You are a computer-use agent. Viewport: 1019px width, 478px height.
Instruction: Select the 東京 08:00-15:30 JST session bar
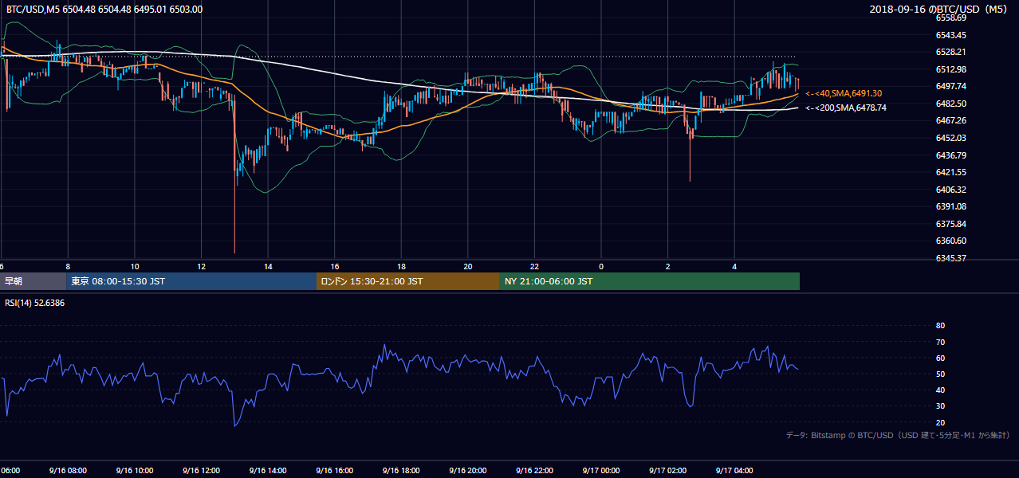[x=191, y=281]
